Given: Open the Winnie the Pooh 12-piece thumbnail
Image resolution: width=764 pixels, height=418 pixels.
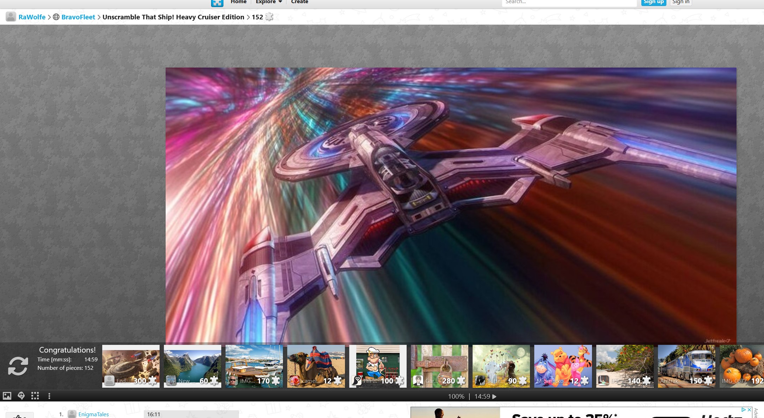Looking at the screenshot, I should click(x=563, y=366).
